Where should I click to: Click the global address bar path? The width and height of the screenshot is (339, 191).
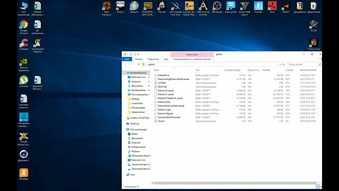(x=151, y=65)
